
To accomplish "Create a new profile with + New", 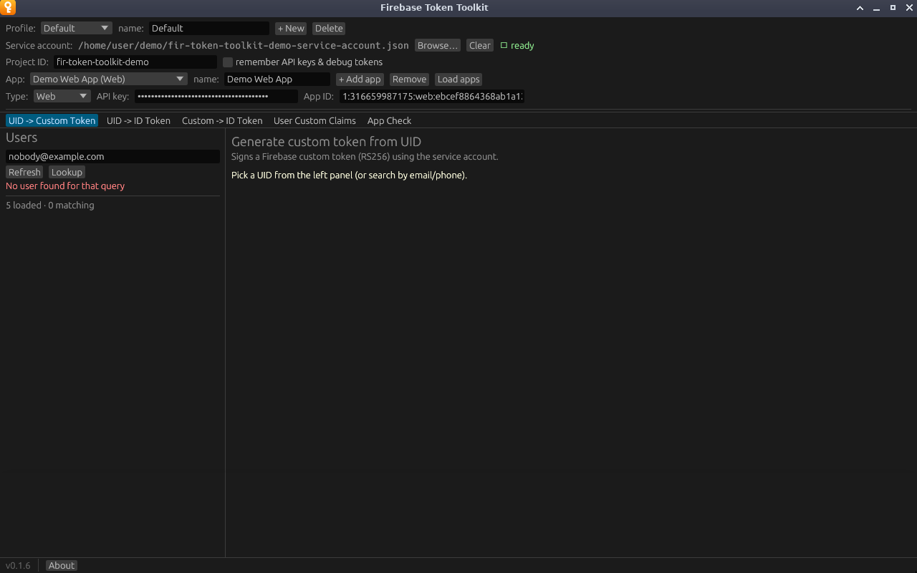I will point(291,28).
